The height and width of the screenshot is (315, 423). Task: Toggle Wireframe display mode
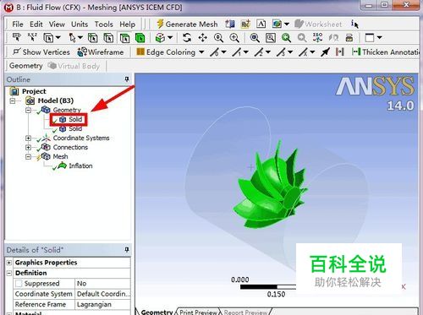click(x=101, y=52)
